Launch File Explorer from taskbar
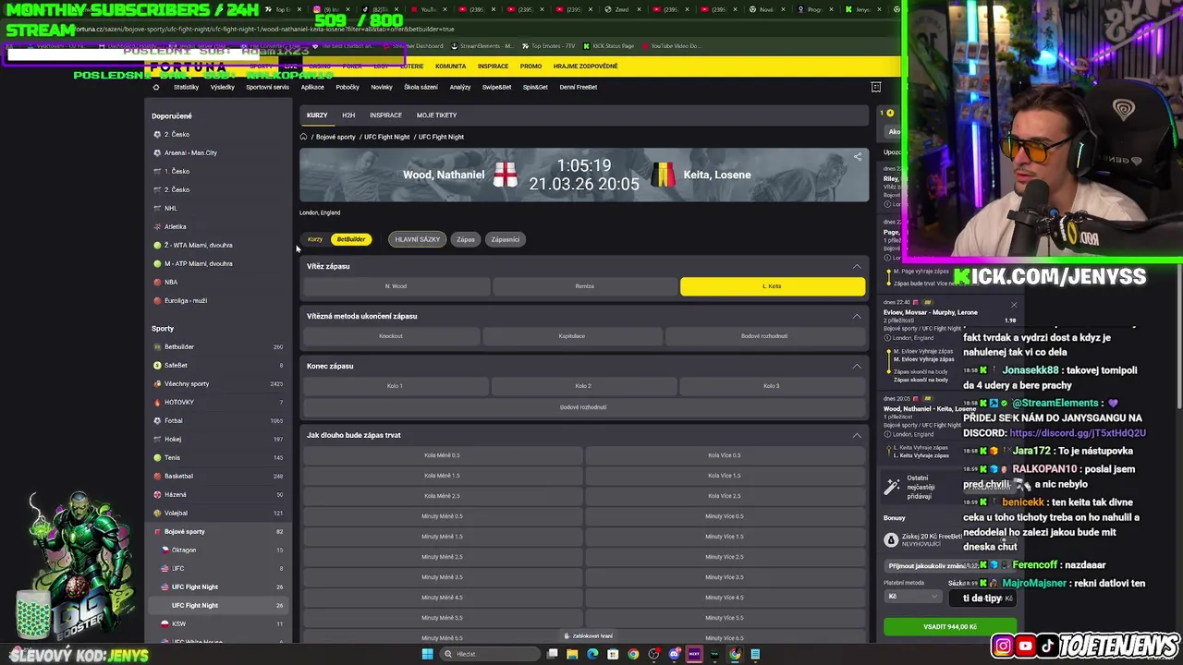Screen dimensions: 1183x665 point(572,654)
